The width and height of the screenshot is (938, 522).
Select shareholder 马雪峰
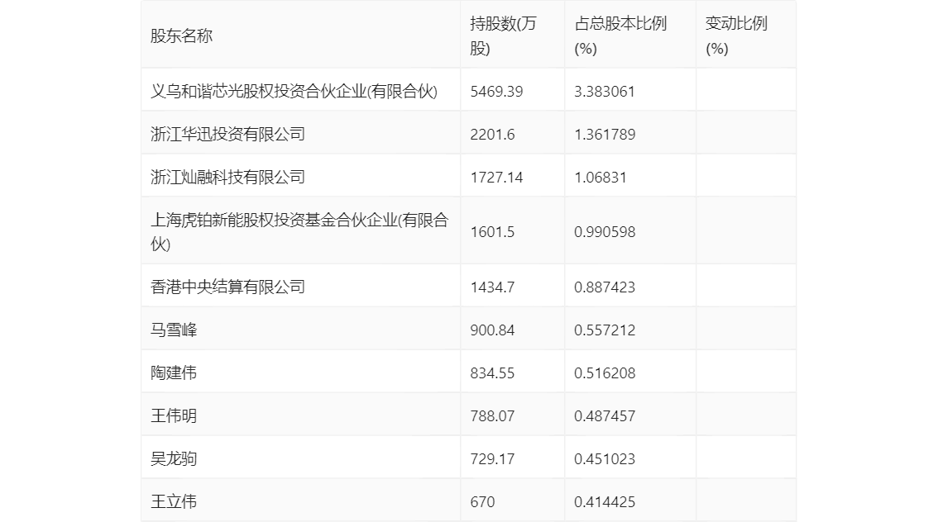174,330
